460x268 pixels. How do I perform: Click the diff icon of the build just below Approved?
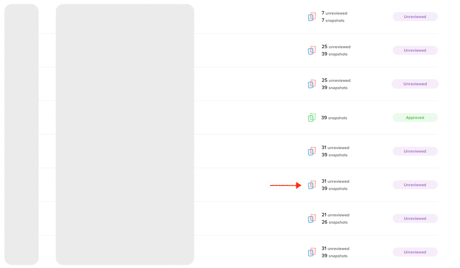pyautogui.click(x=312, y=151)
